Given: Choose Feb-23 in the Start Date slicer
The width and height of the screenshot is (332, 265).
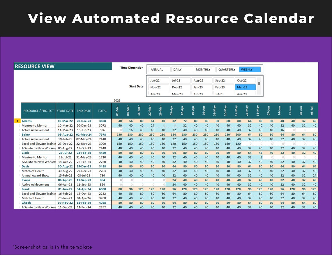Looking at the screenshot, I should (224, 87).
